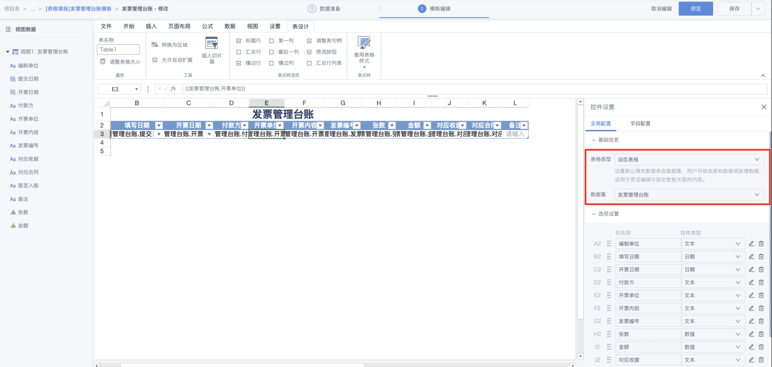Delete the 编制单位 column row
The width and height of the screenshot is (772, 367).
[x=761, y=243]
